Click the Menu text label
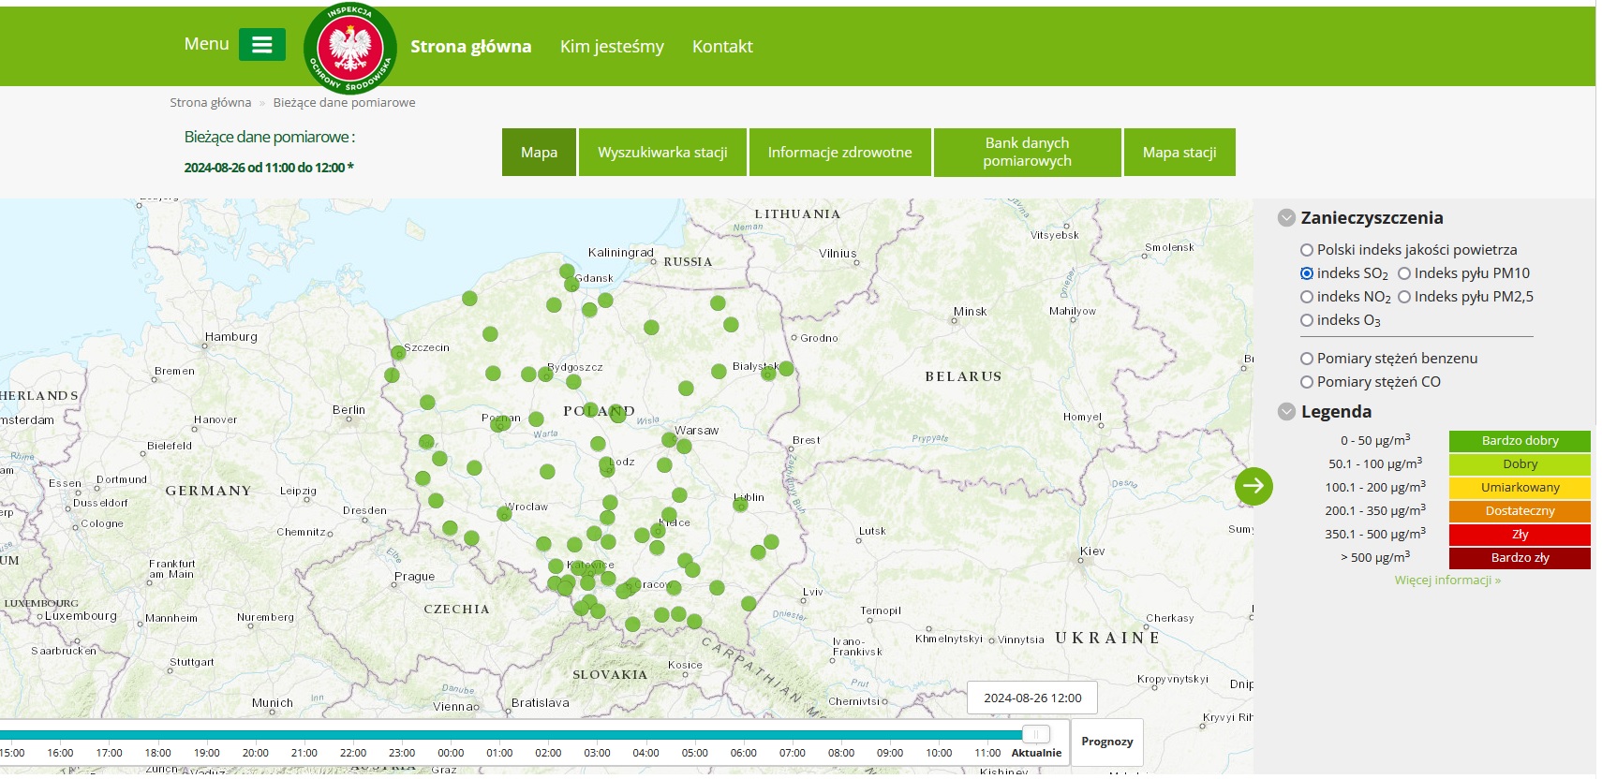This screenshot has width=1602, height=779. click(206, 44)
